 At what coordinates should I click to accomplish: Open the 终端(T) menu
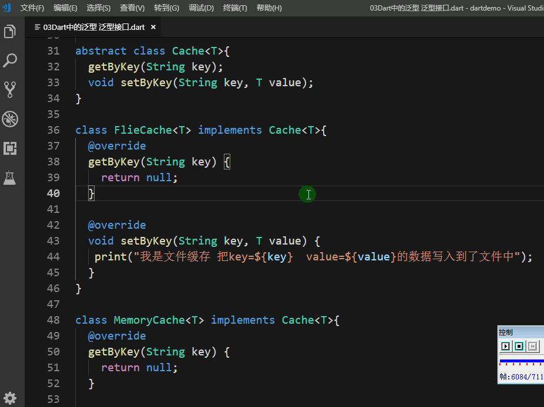[x=235, y=8]
